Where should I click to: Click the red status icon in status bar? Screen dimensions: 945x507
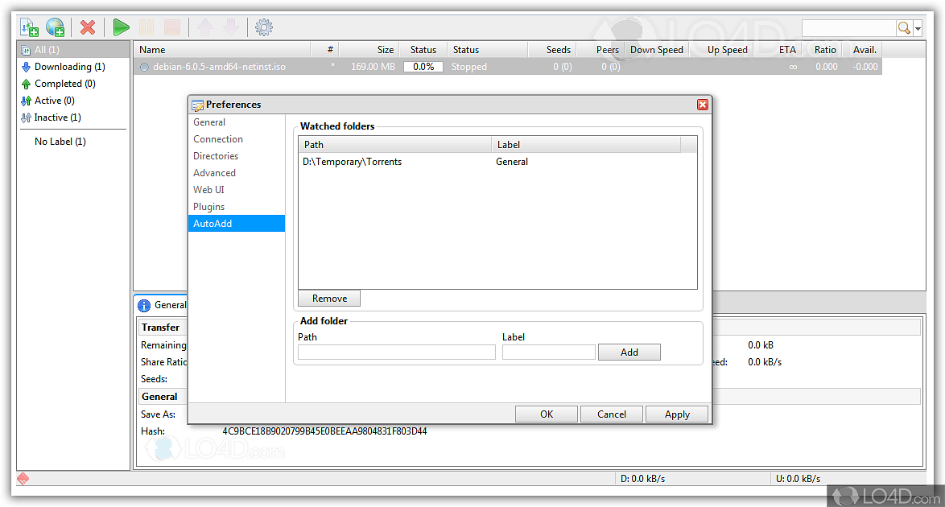point(23,479)
